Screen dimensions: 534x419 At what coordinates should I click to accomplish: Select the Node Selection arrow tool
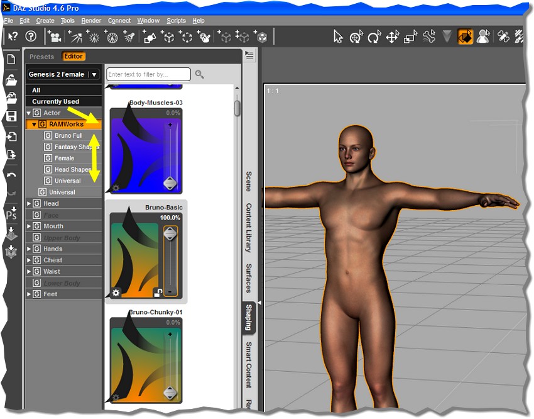coord(338,36)
